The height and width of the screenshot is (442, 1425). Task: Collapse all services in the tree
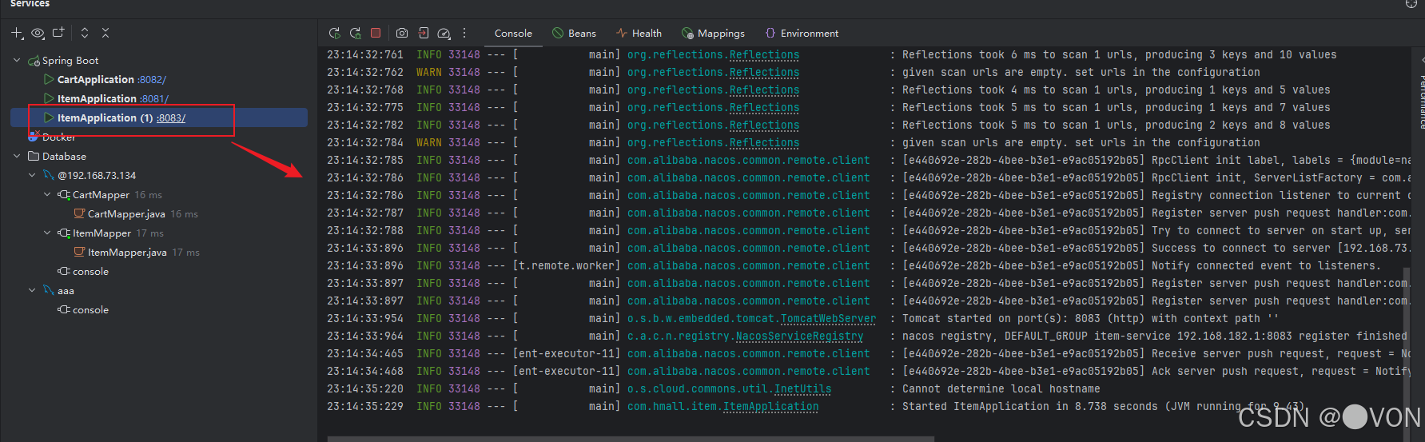point(105,33)
